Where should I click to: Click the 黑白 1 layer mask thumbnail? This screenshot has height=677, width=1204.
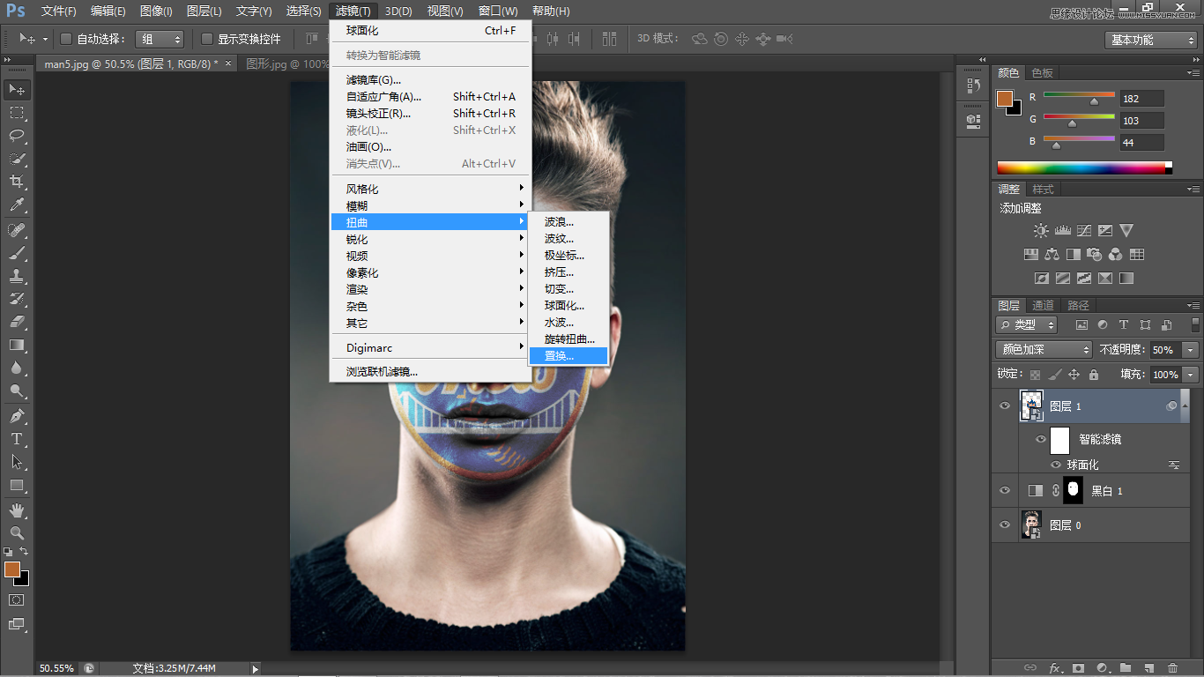[1073, 490]
